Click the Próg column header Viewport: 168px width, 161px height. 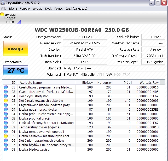coord(122,82)
